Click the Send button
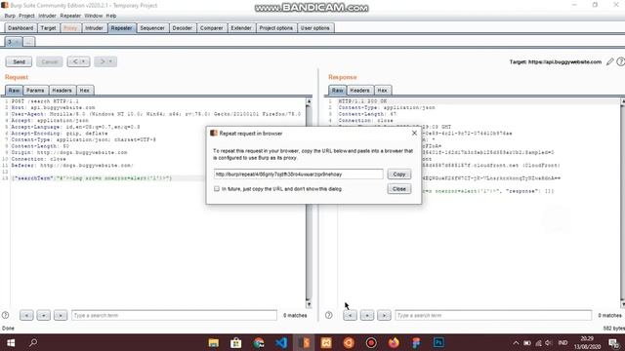This screenshot has height=351, width=625. coord(19,61)
